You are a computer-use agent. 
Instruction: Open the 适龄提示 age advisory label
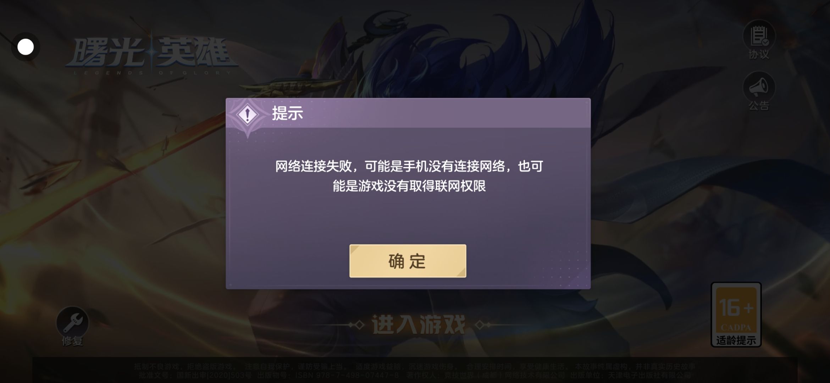tap(736, 340)
